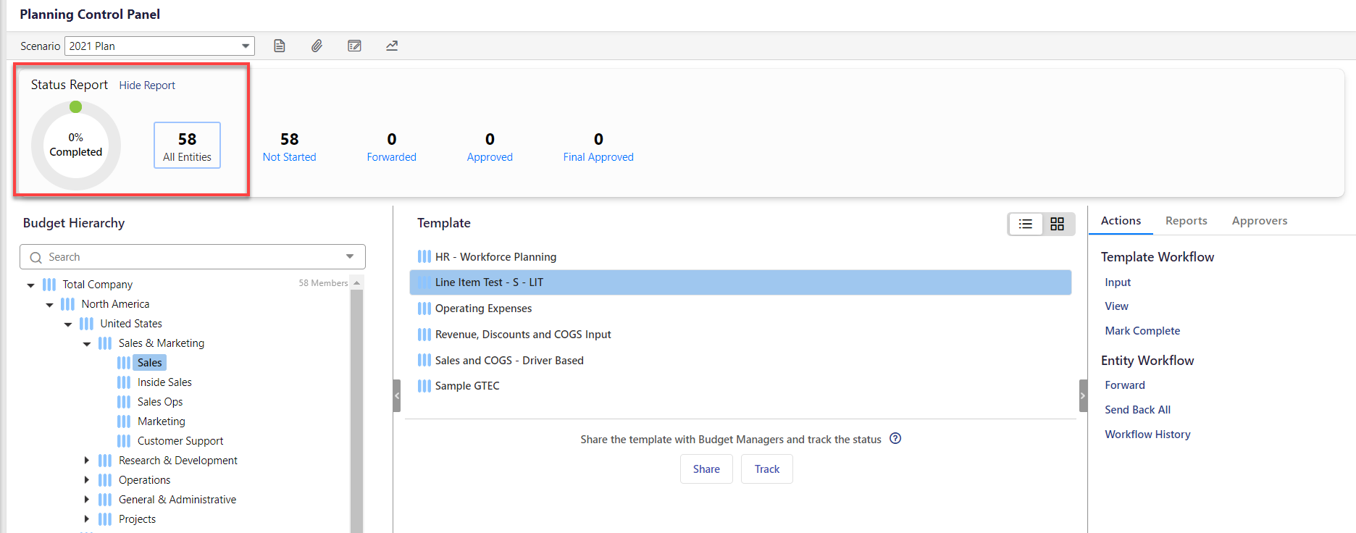
Task: Select the Sales entity in hierarchy
Action: coord(150,363)
